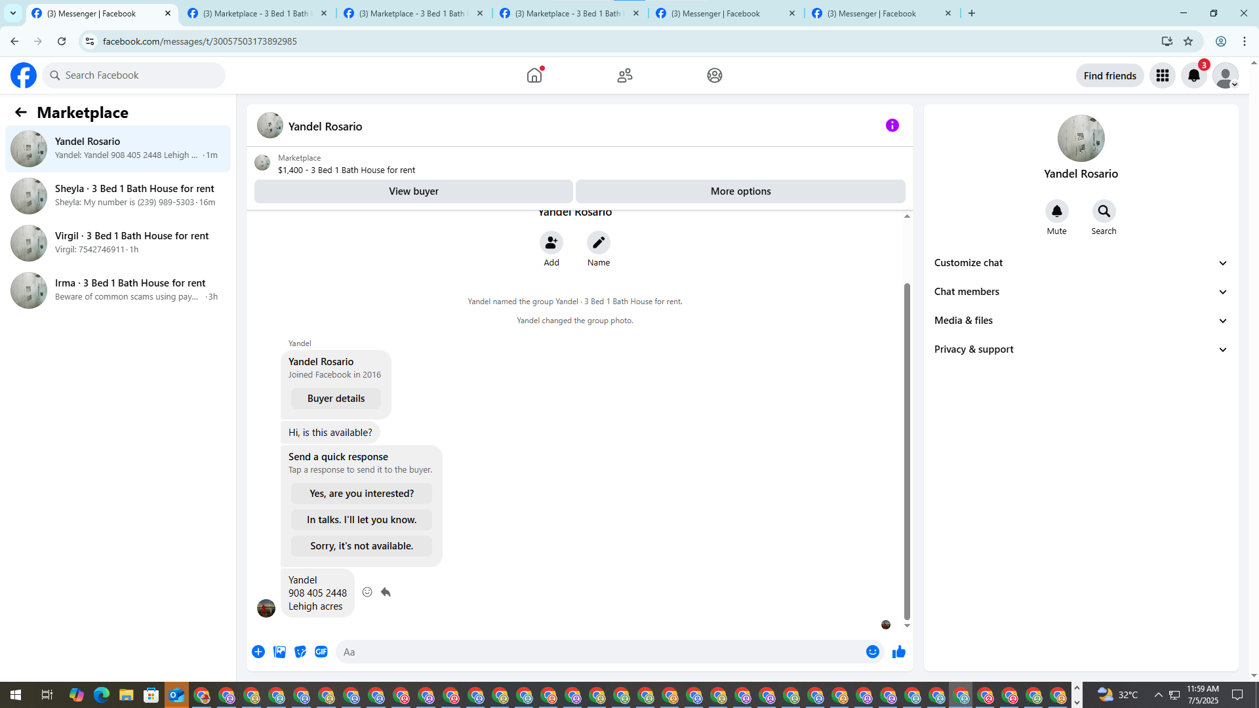Viewport: 1259px width, 708px height.
Task: Open the Sheyla 3 Bed conversation
Action: 118,195
